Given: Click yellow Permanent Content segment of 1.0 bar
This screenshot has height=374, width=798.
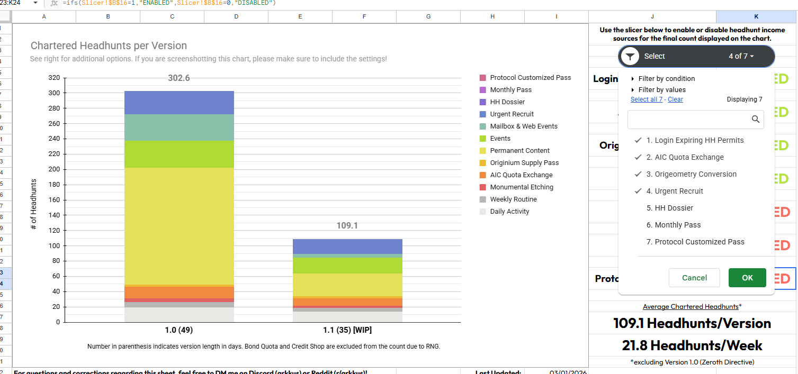Looking at the screenshot, I should tap(179, 226).
